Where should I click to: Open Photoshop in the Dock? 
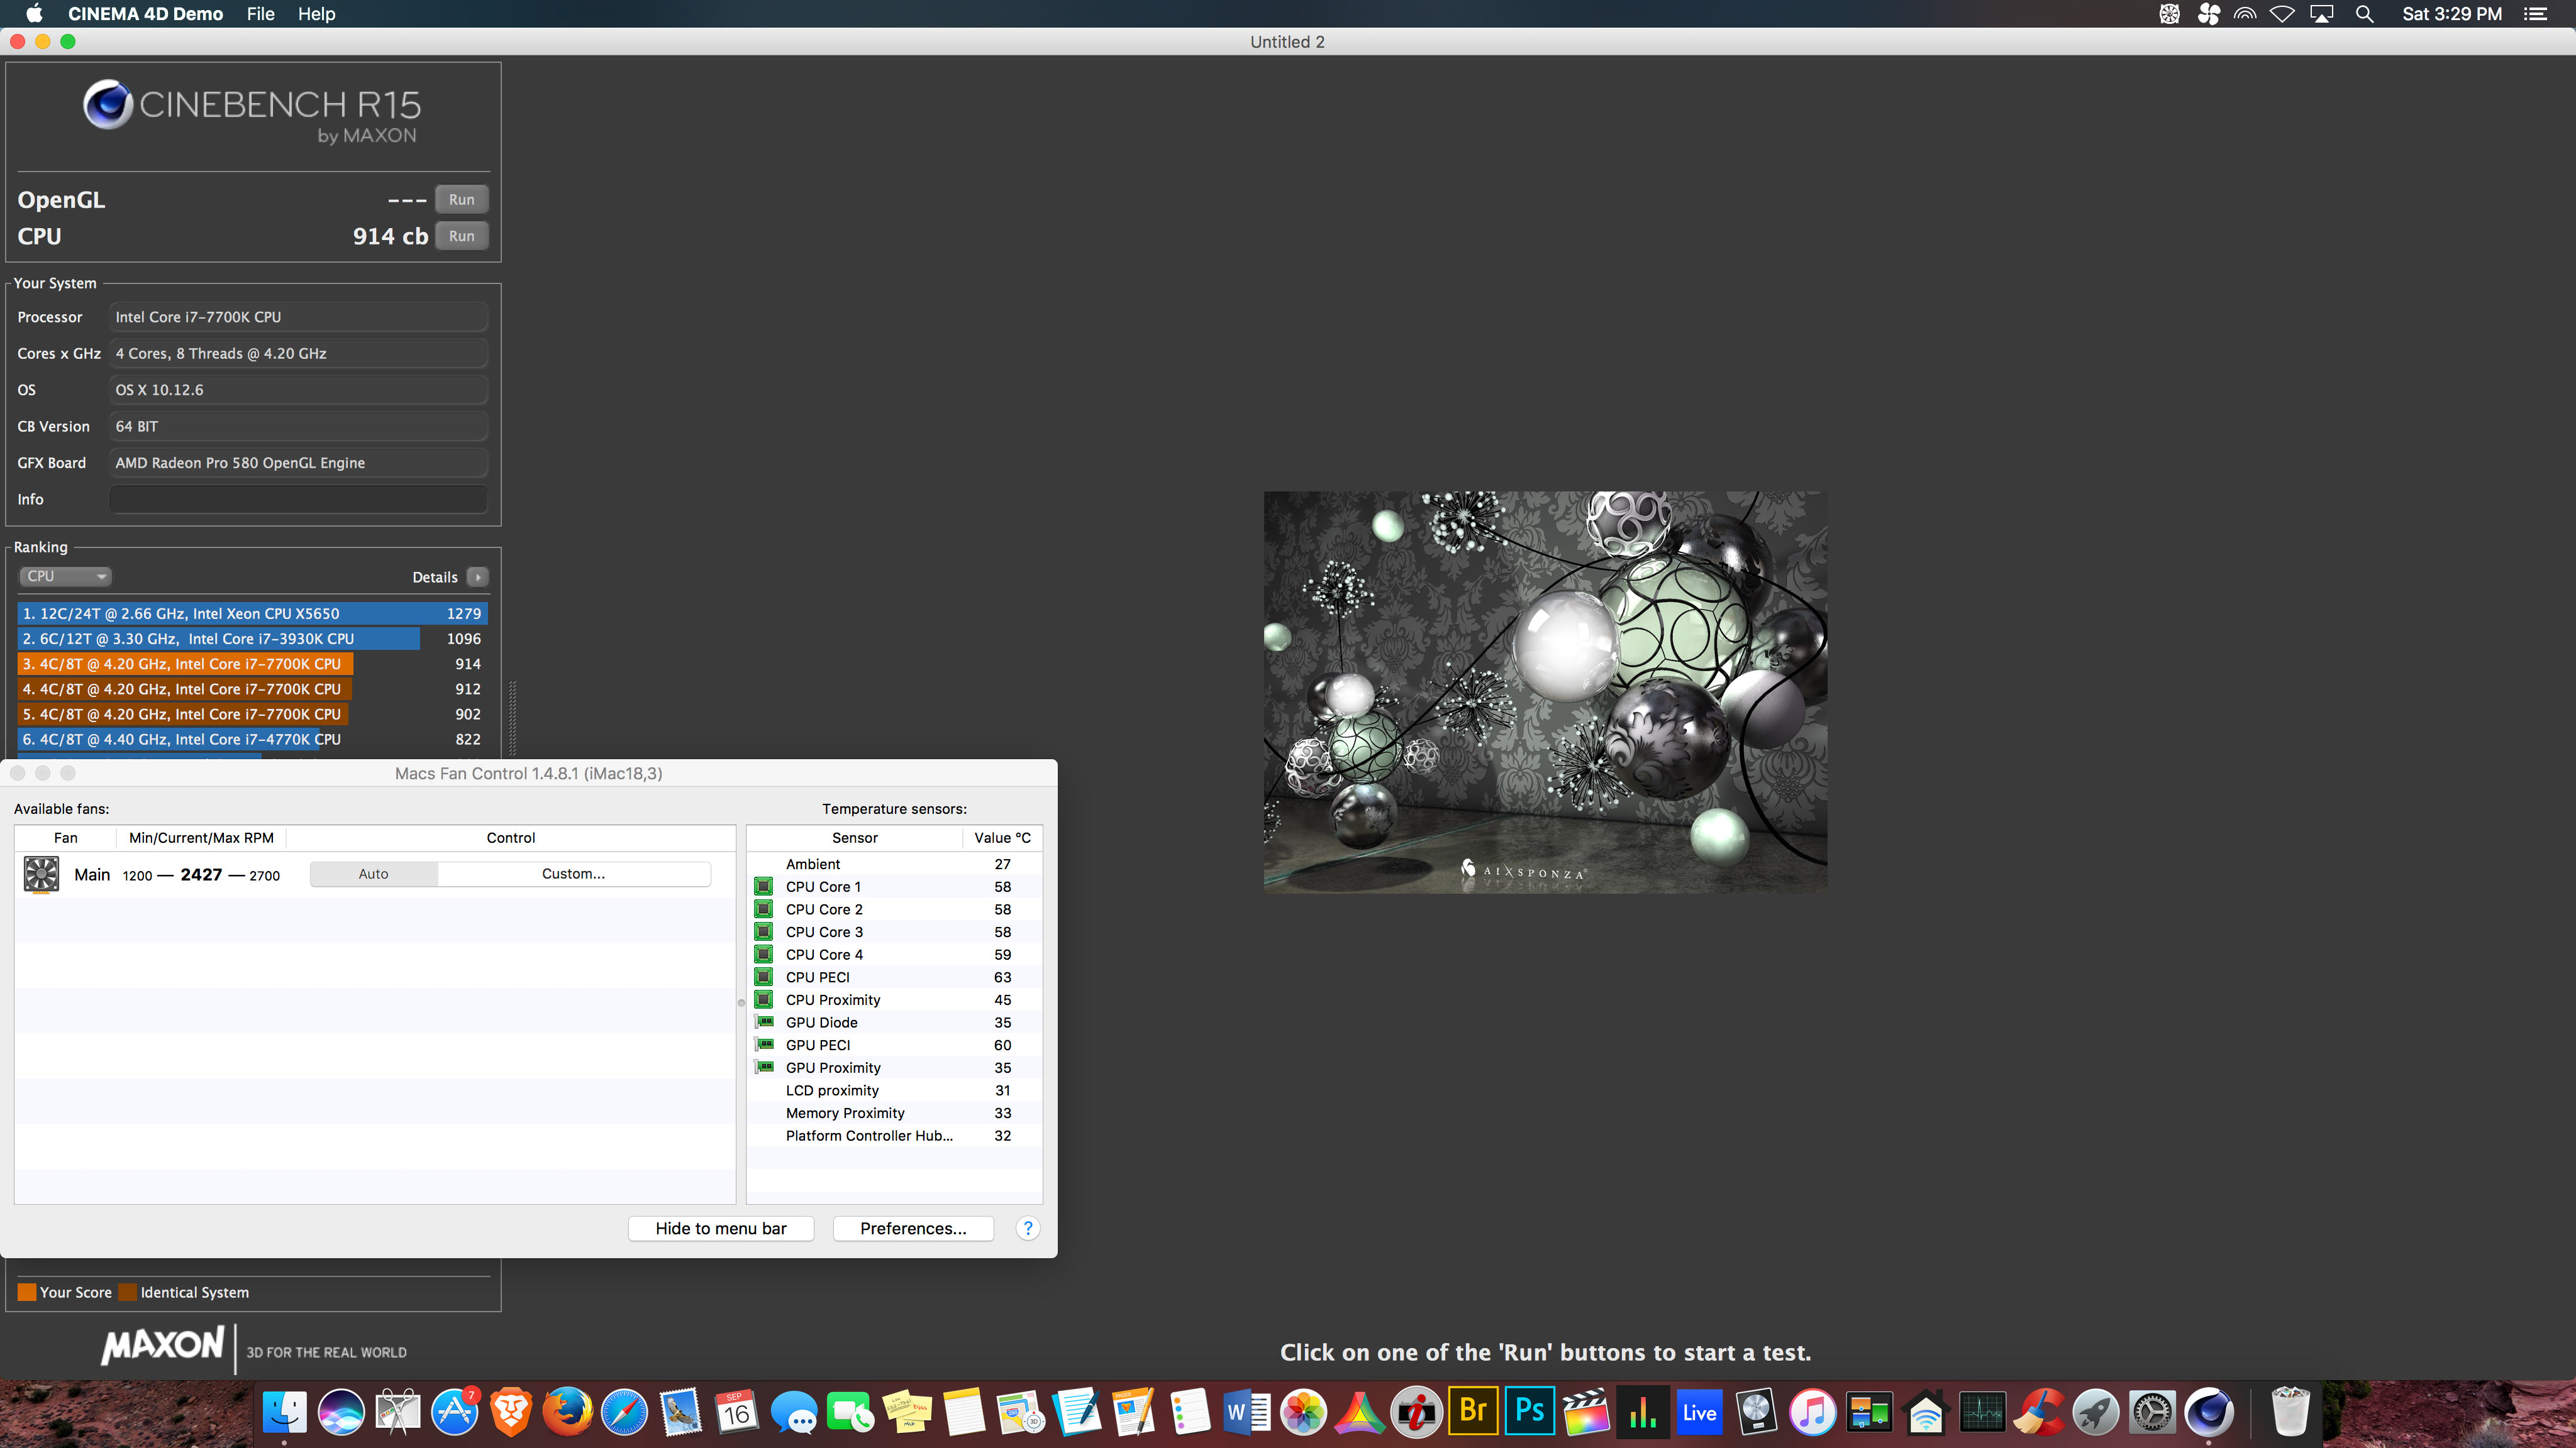click(x=1530, y=1410)
